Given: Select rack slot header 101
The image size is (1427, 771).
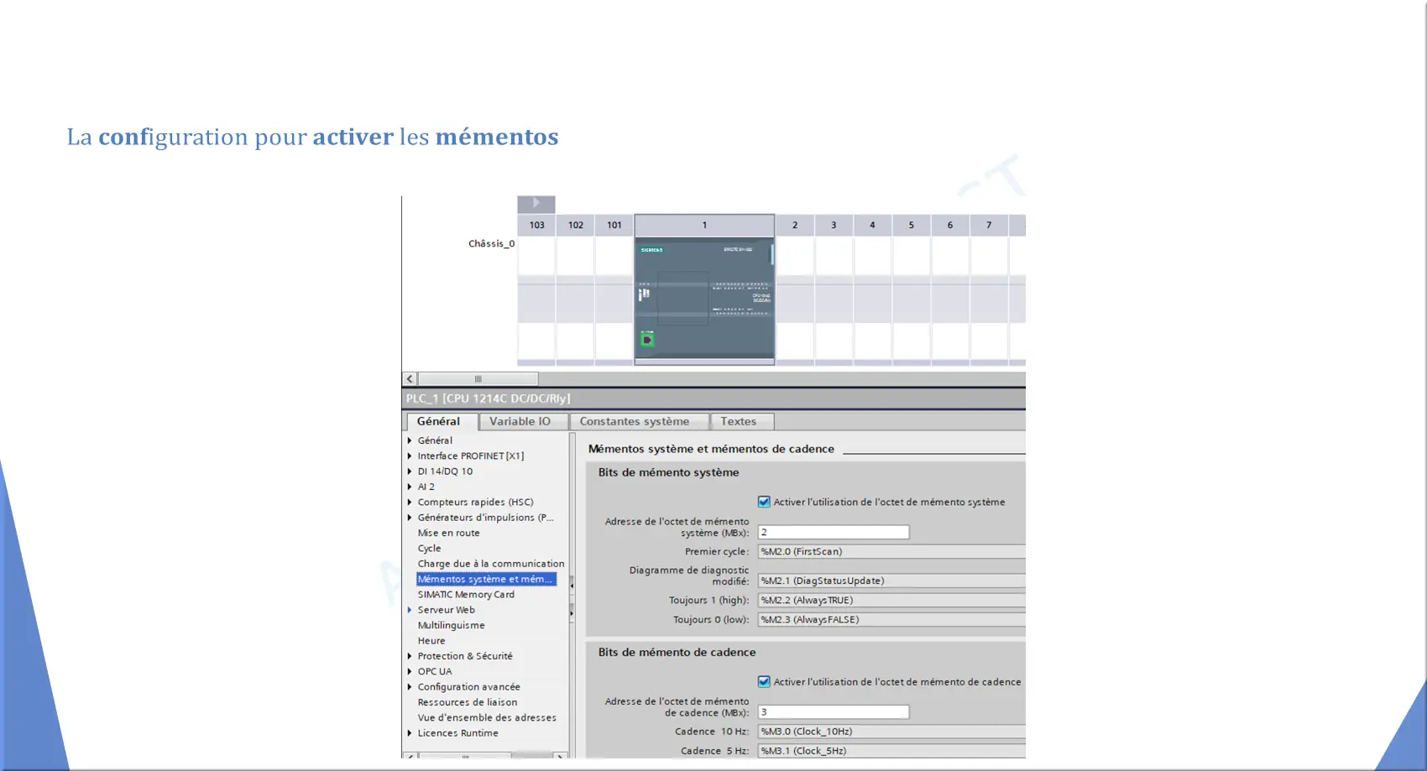Looking at the screenshot, I should coord(614,225).
